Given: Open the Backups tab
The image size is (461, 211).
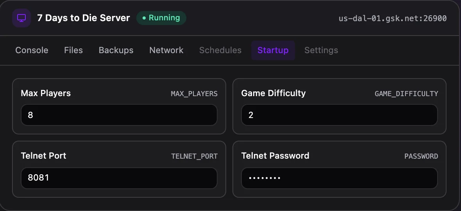Looking at the screenshot, I should click(116, 50).
